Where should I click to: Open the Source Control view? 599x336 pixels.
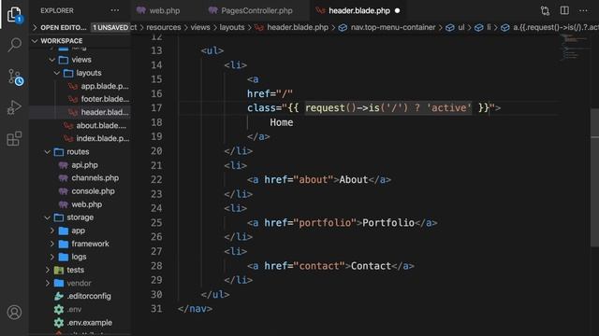(15, 77)
